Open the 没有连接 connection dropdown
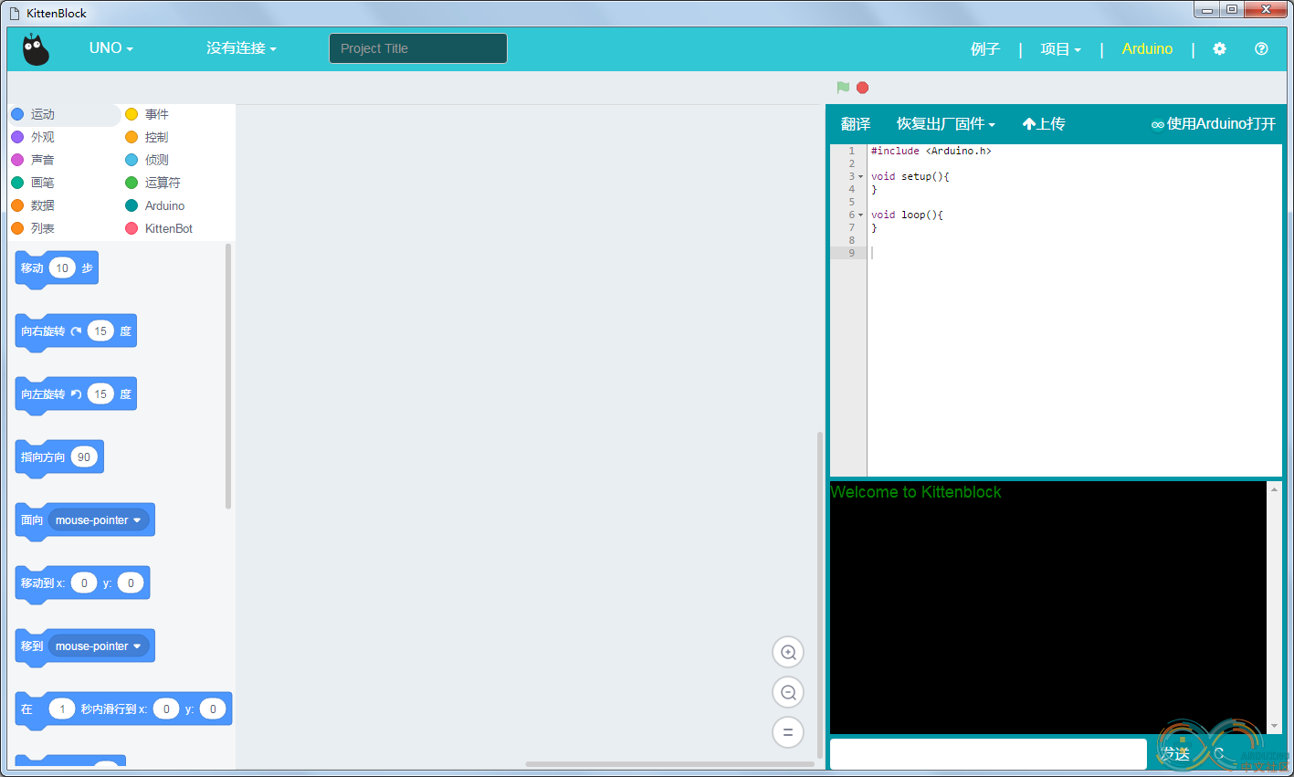1294x777 pixels. click(241, 48)
